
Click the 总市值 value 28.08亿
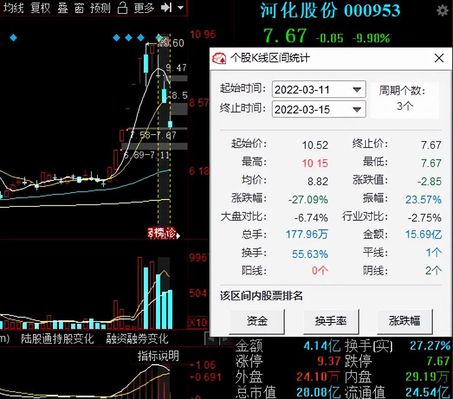click(x=318, y=392)
